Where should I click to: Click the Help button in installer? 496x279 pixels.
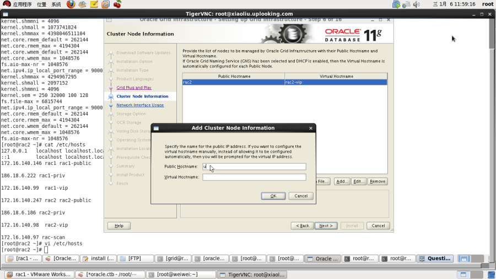point(119,226)
